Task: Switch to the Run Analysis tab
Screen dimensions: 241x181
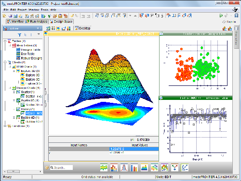Action: [x=37, y=21]
